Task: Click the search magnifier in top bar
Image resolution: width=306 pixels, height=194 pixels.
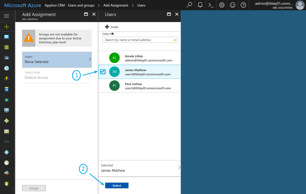Action: click(189, 5)
